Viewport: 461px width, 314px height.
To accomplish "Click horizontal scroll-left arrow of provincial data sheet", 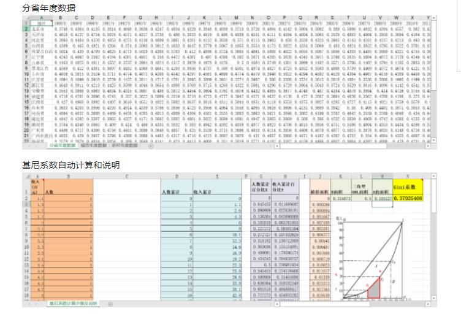I will [277, 146].
